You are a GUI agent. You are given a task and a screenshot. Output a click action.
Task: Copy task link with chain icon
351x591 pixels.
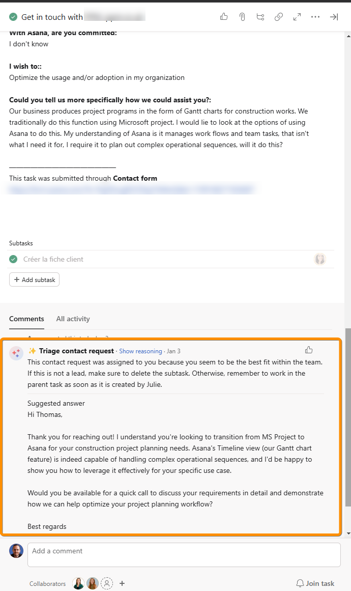[x=279, y=17]
